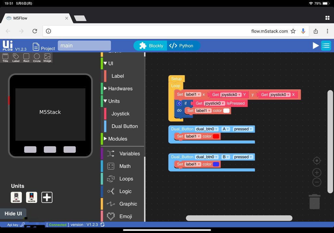Add a Title element to UI
This screenshot has height=233, width=334.
coord(5,58)
